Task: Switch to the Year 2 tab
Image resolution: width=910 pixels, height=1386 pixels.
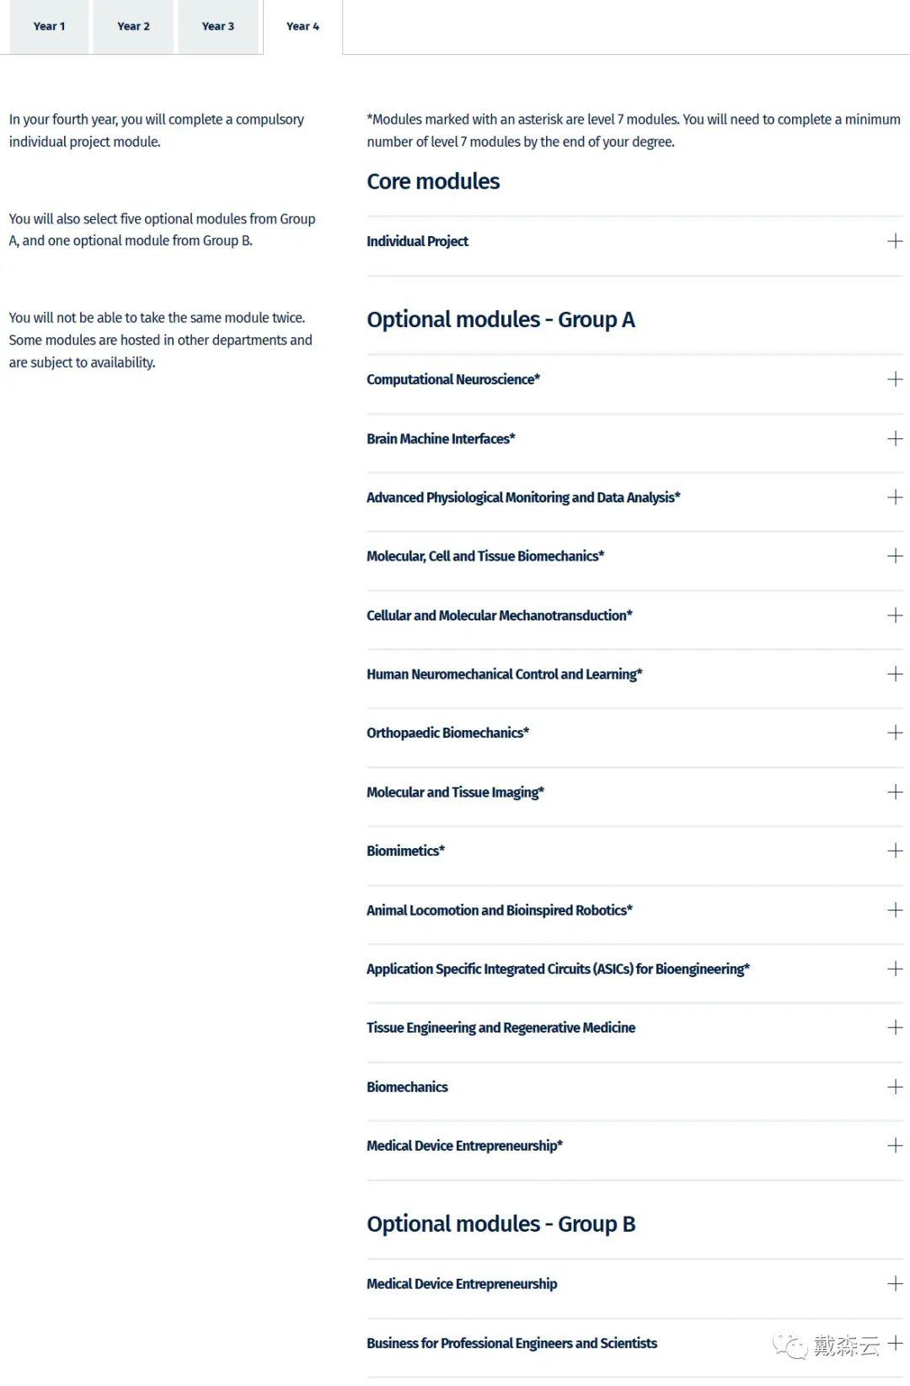Action: [133, 26]
